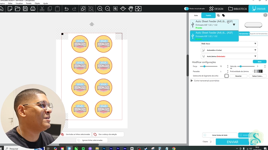
Task: Select the Guia tab in send panel
Action: 196,15
